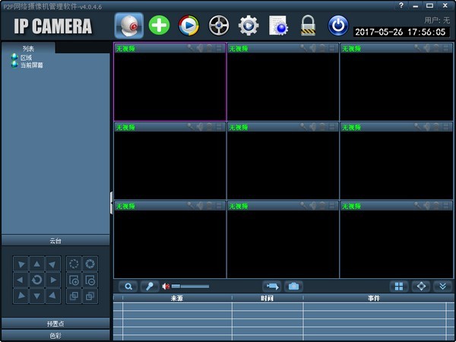Select the 列表 tab
The width and height of the screenshot is (456, 342).
pyautogui.click(x=28, y=49)
